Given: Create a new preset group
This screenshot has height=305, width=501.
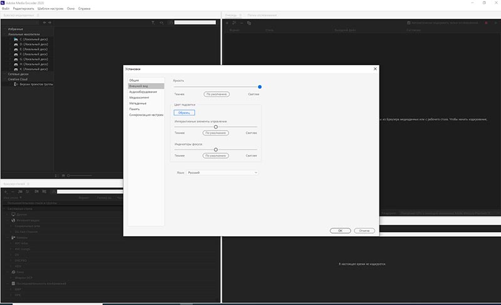Looking at the screenshot, I should pos(20,192).
